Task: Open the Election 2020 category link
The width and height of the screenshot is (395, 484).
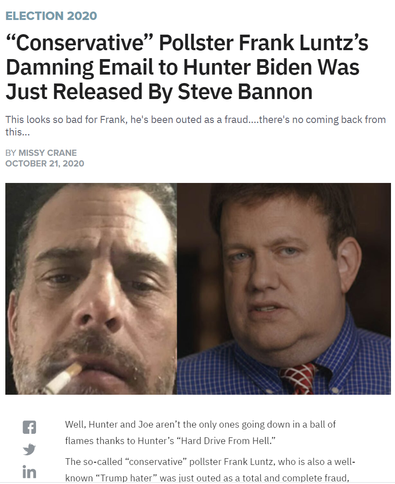Action: pos(51,16)
